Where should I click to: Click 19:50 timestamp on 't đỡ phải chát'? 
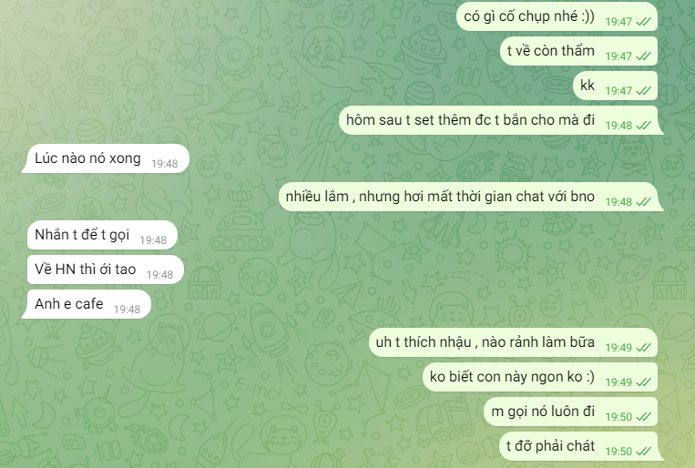pos(618,452)
